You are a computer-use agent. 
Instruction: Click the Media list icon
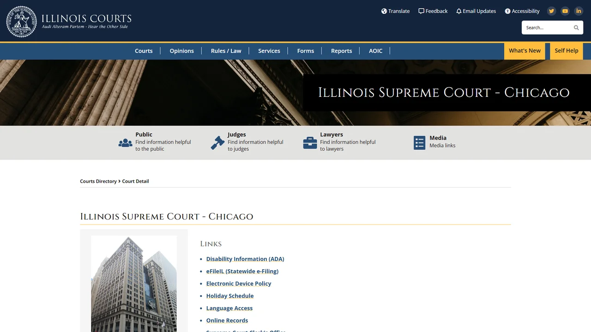click(x=419, y=143)
